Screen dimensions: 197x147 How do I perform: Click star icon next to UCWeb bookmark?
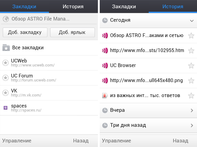(x=6, y=62)
